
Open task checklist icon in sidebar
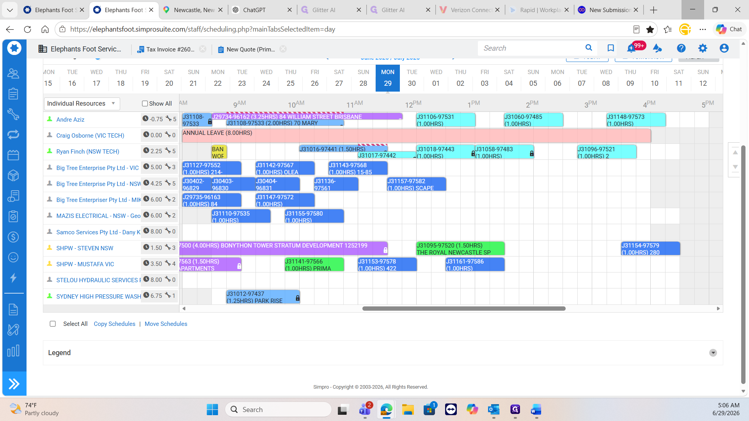point(13,216)
